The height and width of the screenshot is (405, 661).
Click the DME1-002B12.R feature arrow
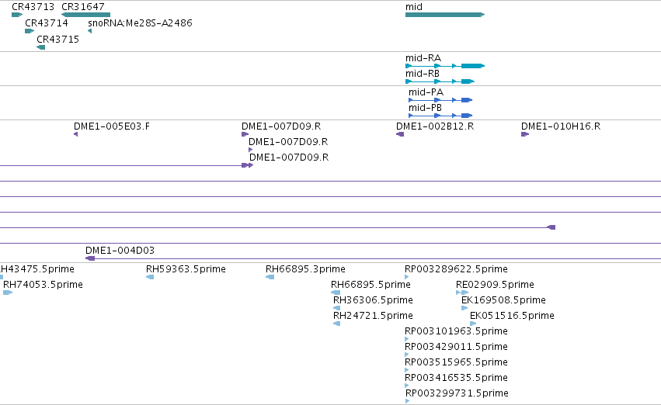click(x=400, y=134)
